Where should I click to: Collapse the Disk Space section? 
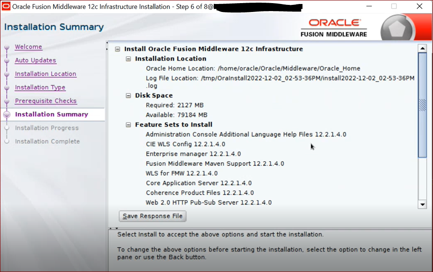coord(128,96)
